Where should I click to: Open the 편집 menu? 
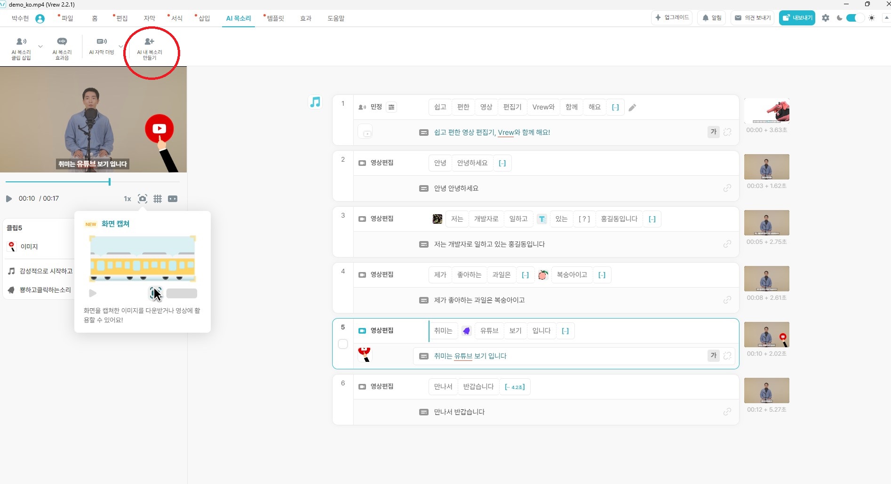(x=122, y=18)
